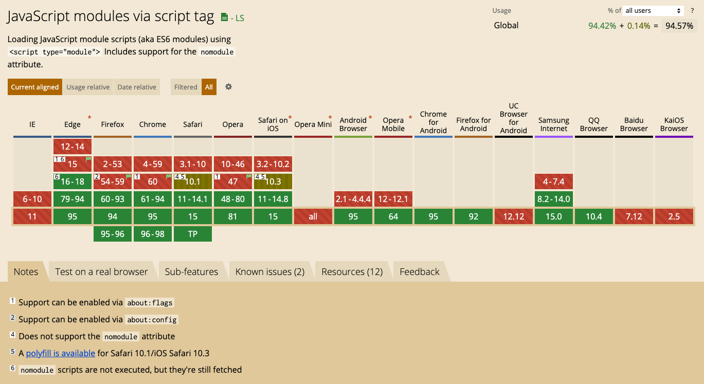Screen dimensions: 704x384
Task: Switch to Usage relative view
Action: [88, 87]
